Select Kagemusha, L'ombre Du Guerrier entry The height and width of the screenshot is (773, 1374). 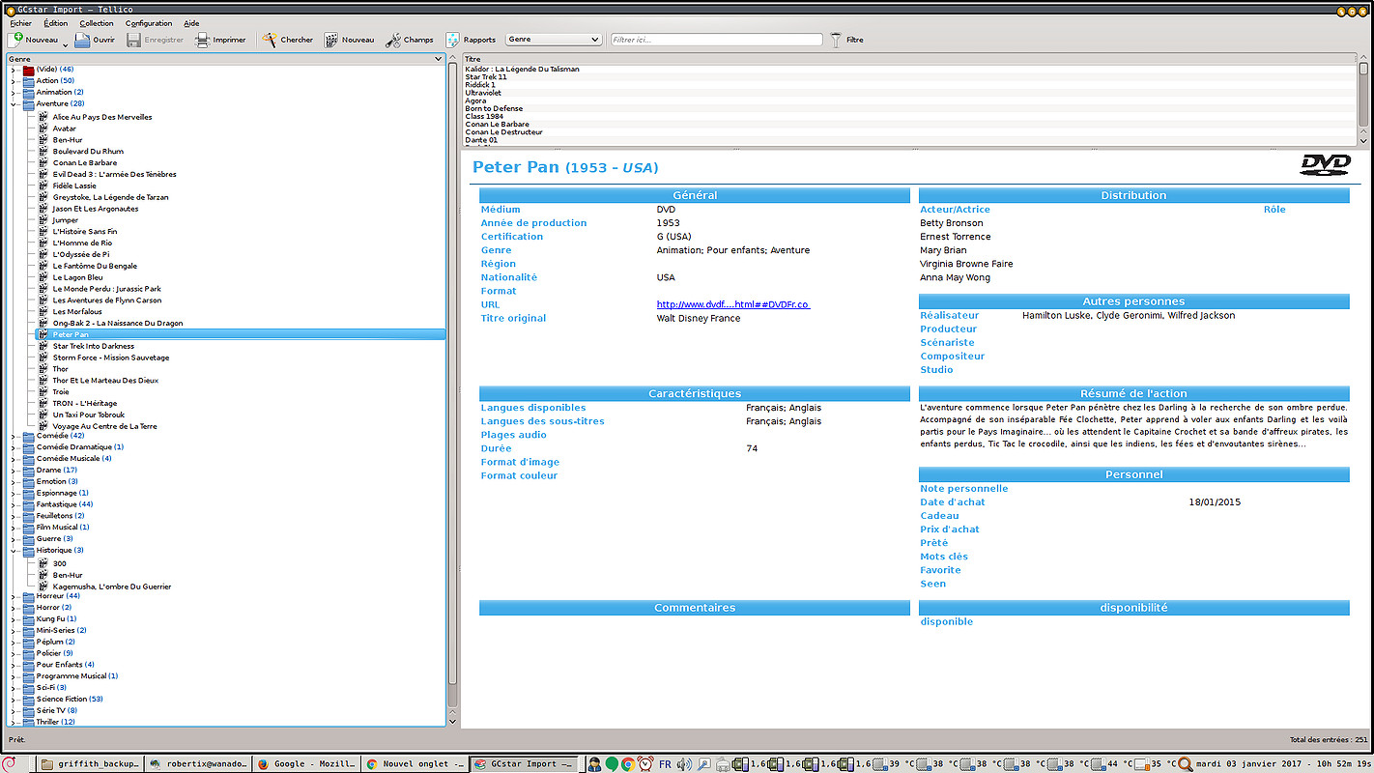click(x=112, y=587)
